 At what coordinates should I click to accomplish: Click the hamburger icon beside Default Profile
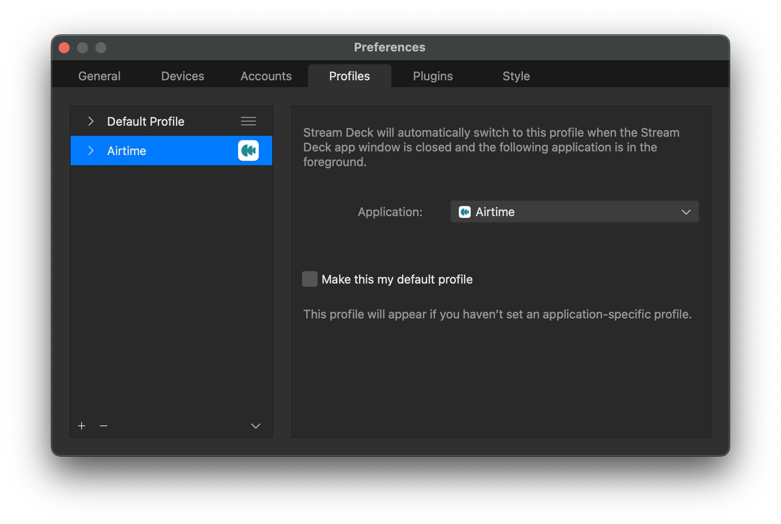pyautogui.click(x=248, y=121)
